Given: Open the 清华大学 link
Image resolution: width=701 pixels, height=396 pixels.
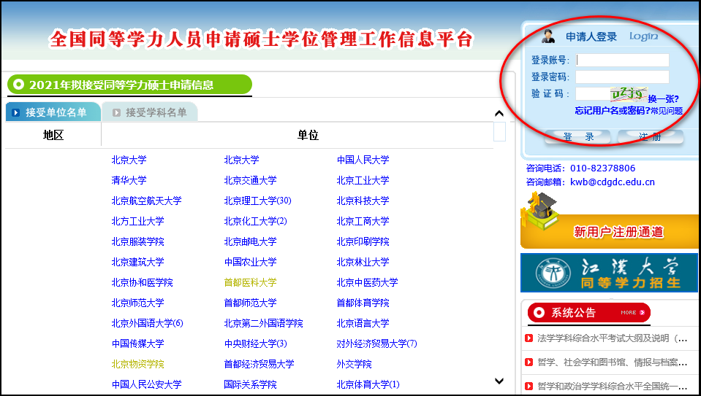Looking at the screenshot, I should 129,180.
